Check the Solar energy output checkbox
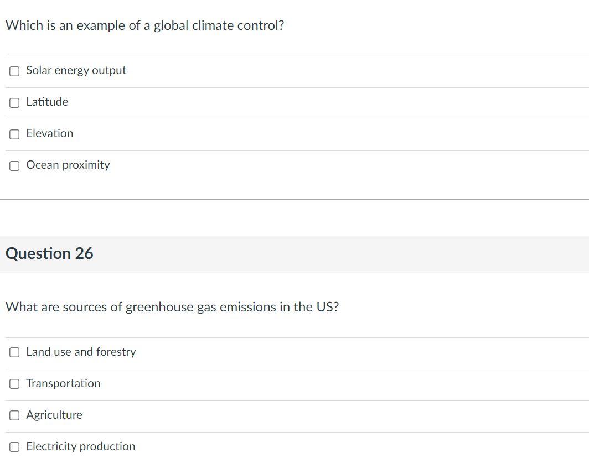The height and width of the screenshot is (458, 589). click(x=15, y=71)
